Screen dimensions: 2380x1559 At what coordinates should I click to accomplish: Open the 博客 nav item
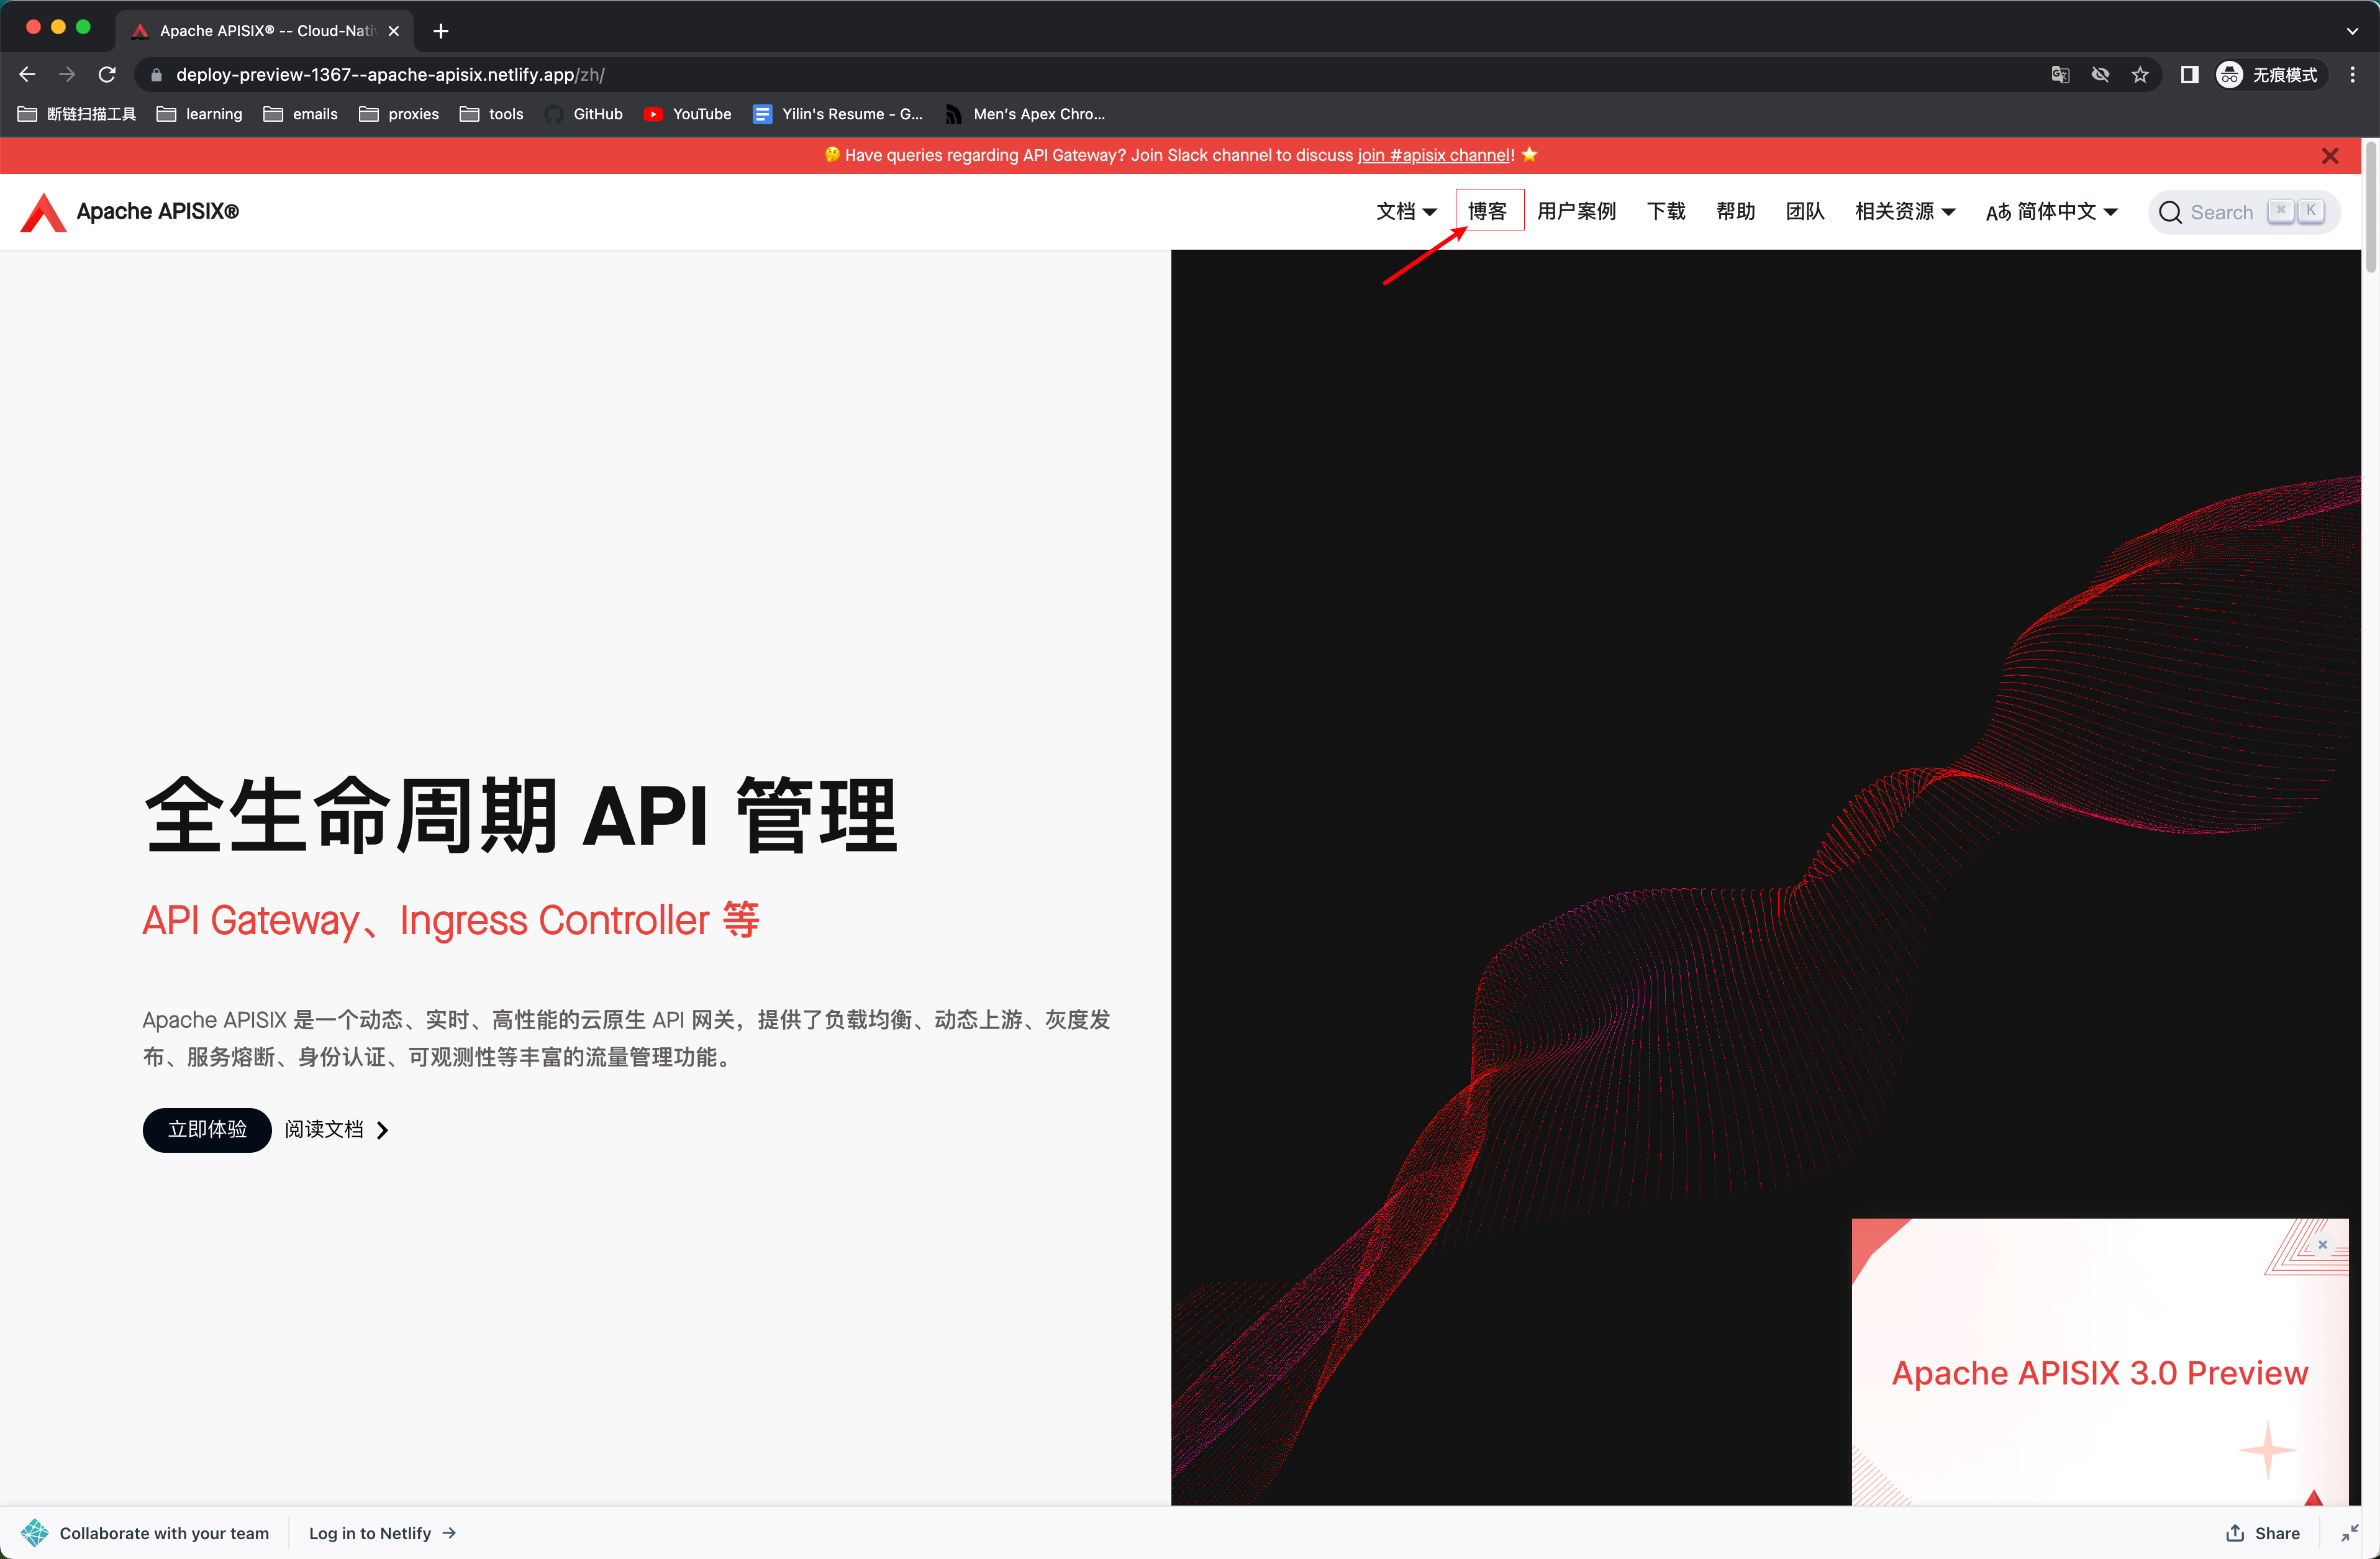click(x=1487, y=211)
